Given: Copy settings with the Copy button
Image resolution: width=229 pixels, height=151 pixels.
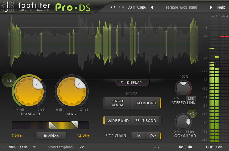Looking at the screenshot, I should 142,7.
